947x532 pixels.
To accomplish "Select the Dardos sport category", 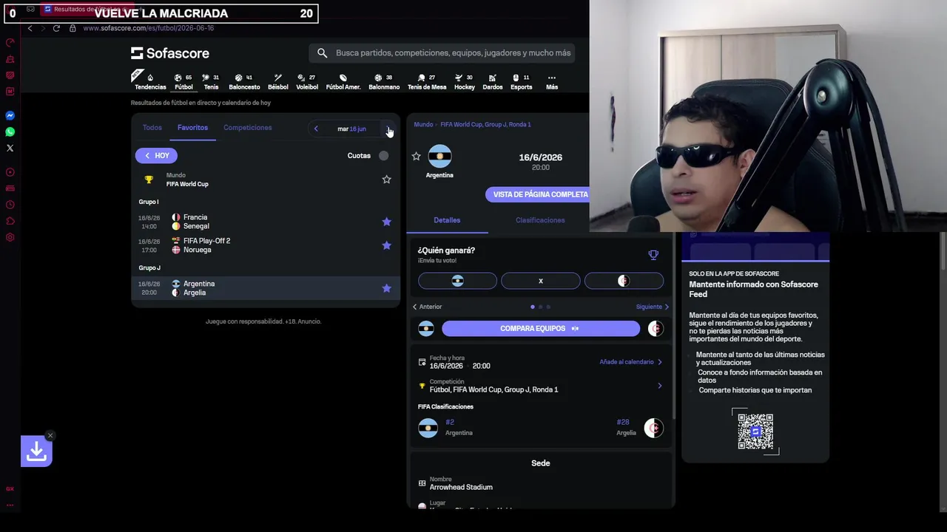I will click(x=493, y=81).
